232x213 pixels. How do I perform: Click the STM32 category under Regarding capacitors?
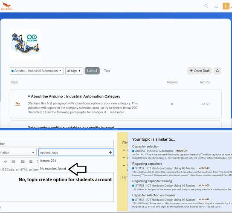tap(164, 168)
